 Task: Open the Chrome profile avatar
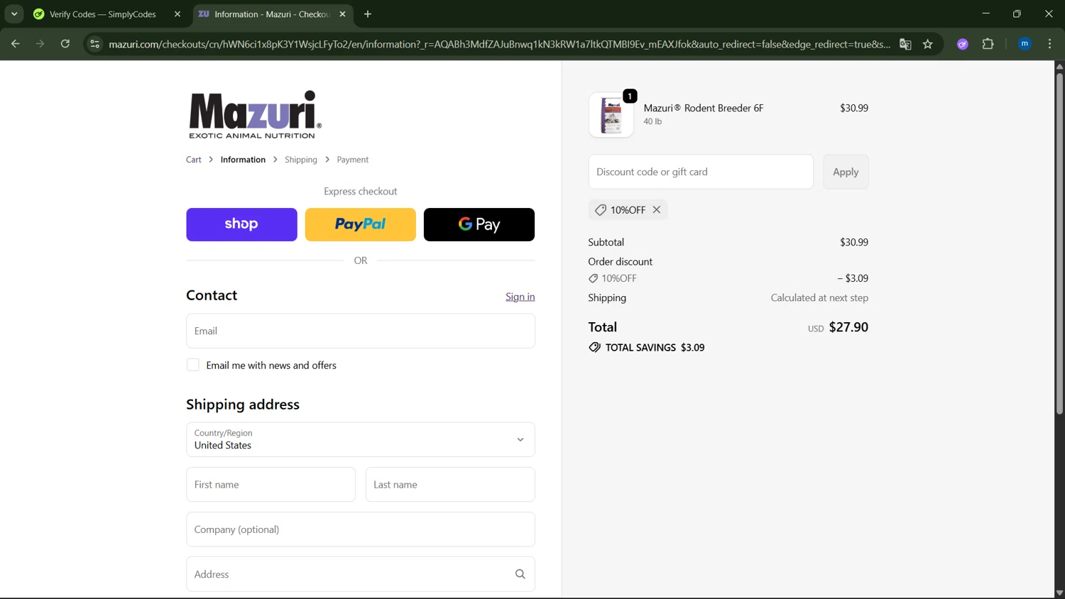click(1025, 44)
